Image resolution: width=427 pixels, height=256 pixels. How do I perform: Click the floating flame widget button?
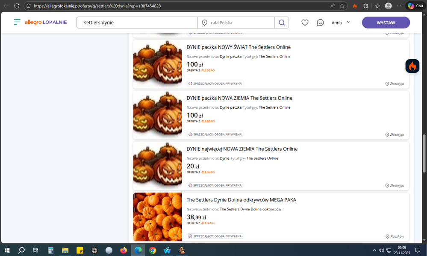tap(412, 66)
